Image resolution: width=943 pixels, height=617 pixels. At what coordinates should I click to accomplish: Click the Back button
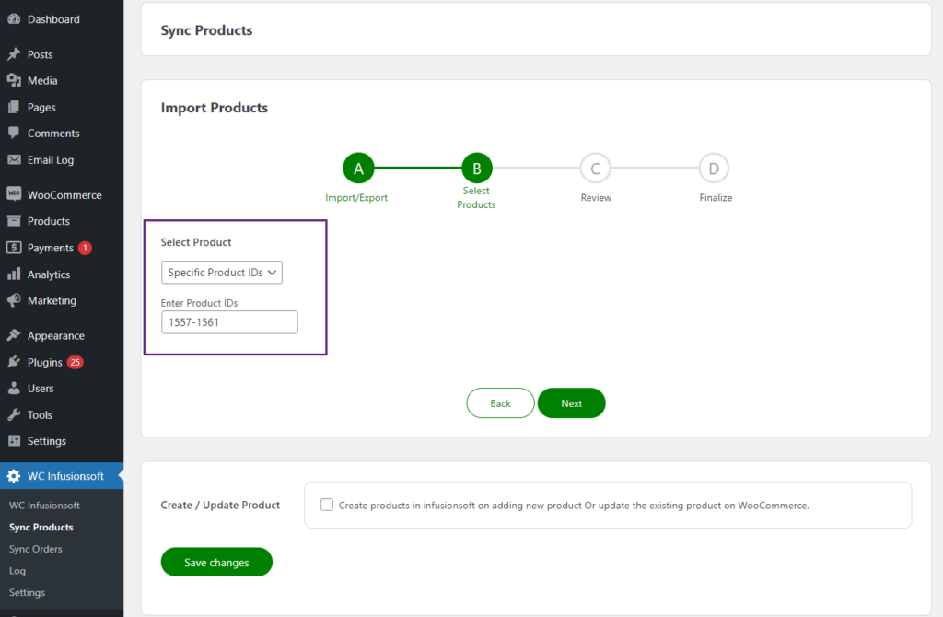(x=500, y=403)
